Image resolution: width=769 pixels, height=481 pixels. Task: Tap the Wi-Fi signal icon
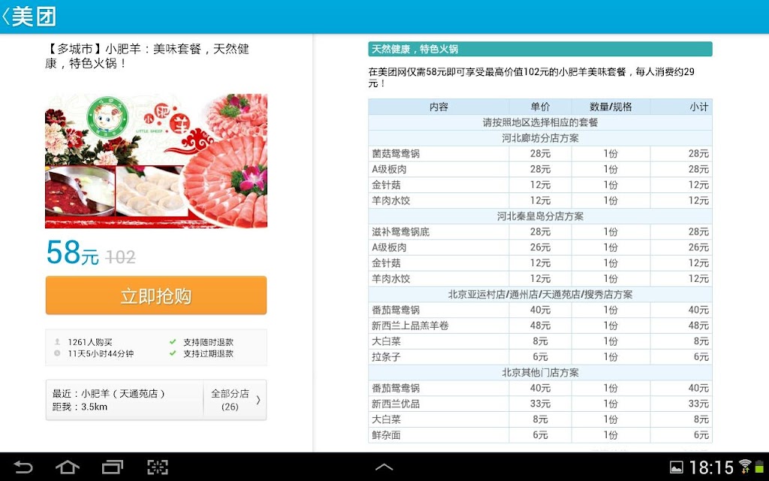pos(745,466)
